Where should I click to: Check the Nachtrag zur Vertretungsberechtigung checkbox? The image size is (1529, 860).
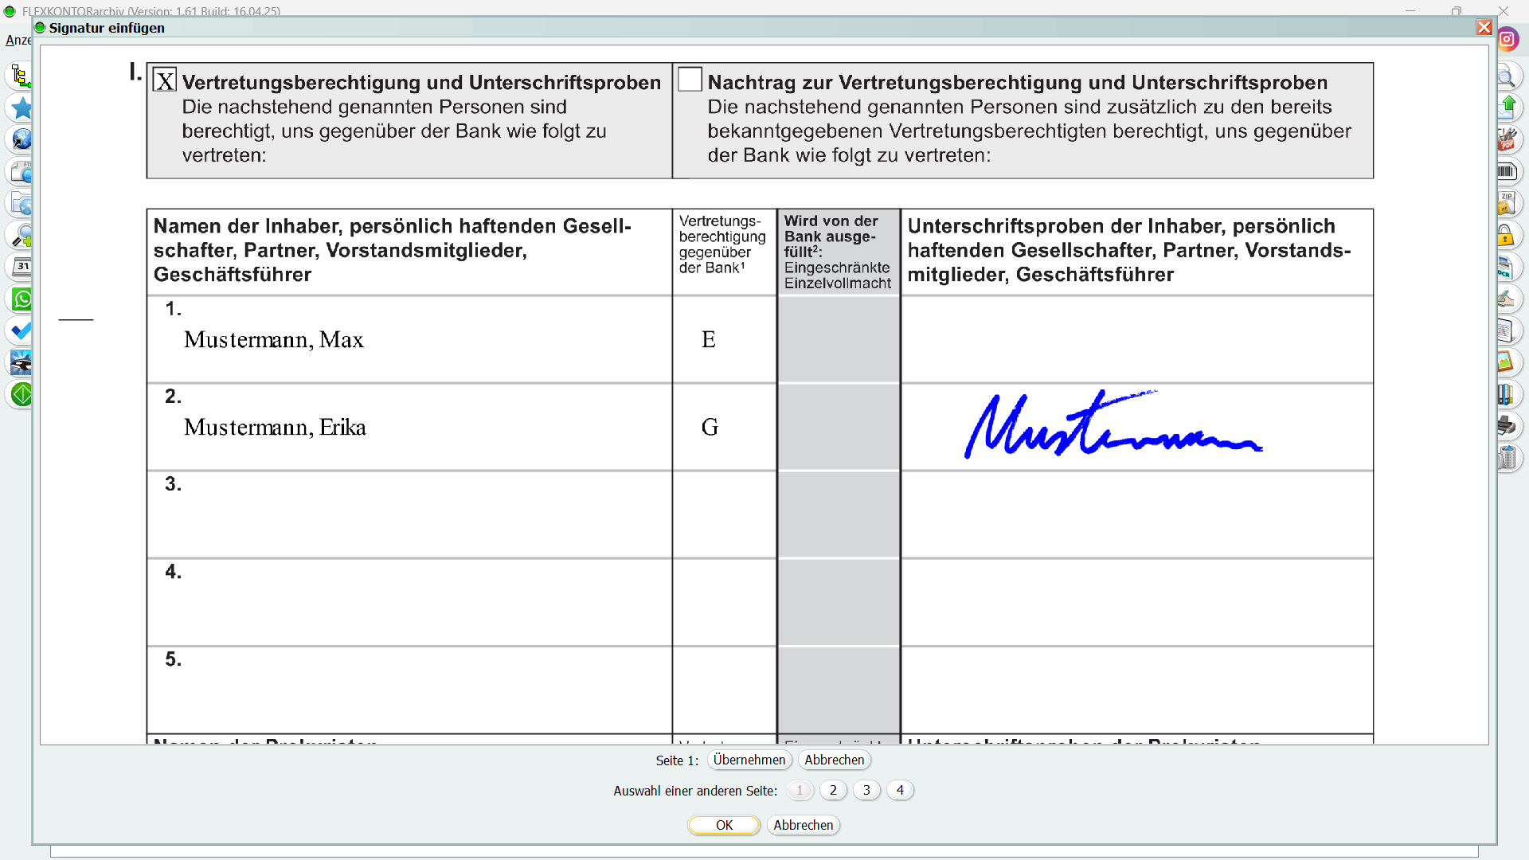point(690,80)
